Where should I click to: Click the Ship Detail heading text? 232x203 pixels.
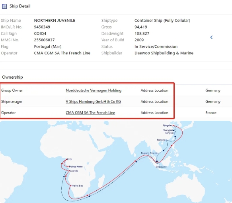(20, 6)
